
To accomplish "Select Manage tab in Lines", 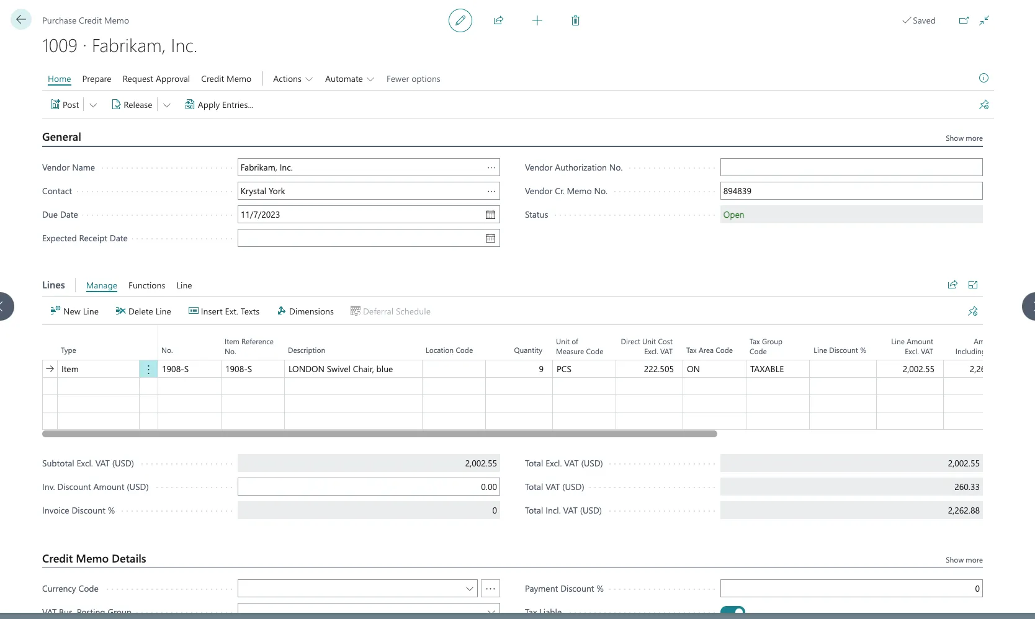I will (102, 285).
